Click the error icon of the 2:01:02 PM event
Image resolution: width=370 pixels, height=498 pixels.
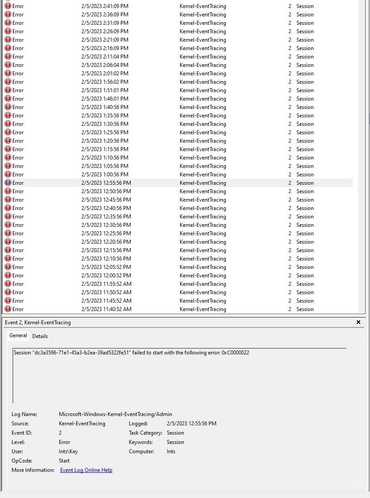click(8, 74)
